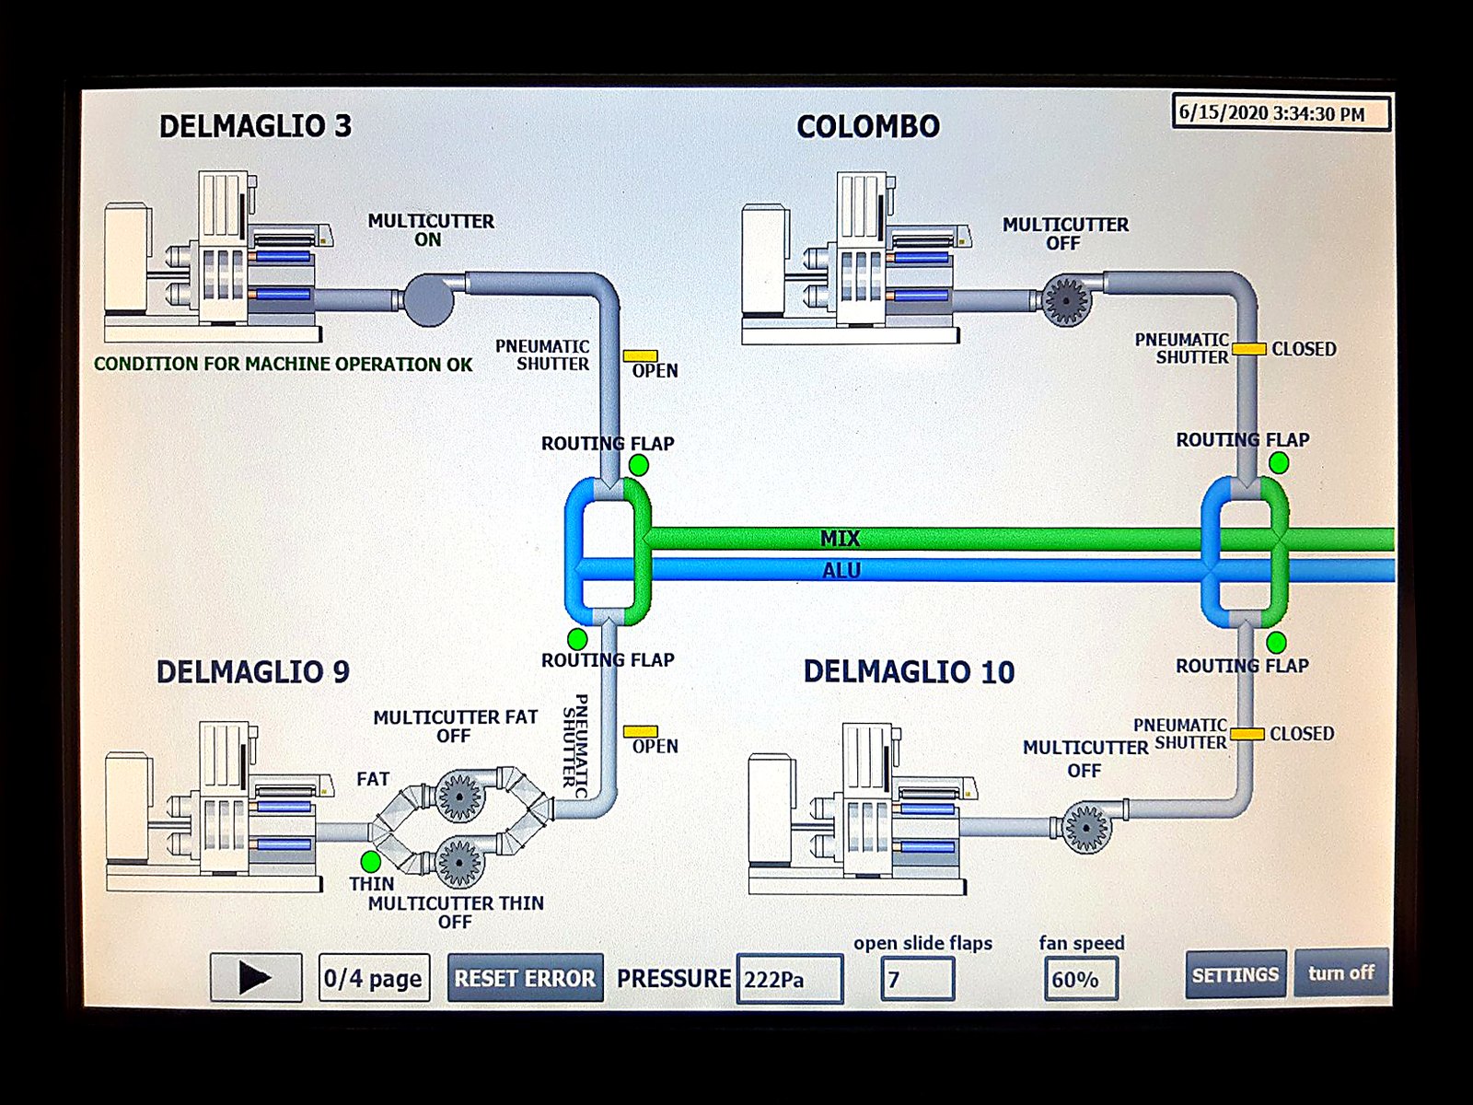The height and width of the screenshot is (1105, 1473).
Task: Click the Colombo routing flap green indicator
Action: pos(1279,462)
